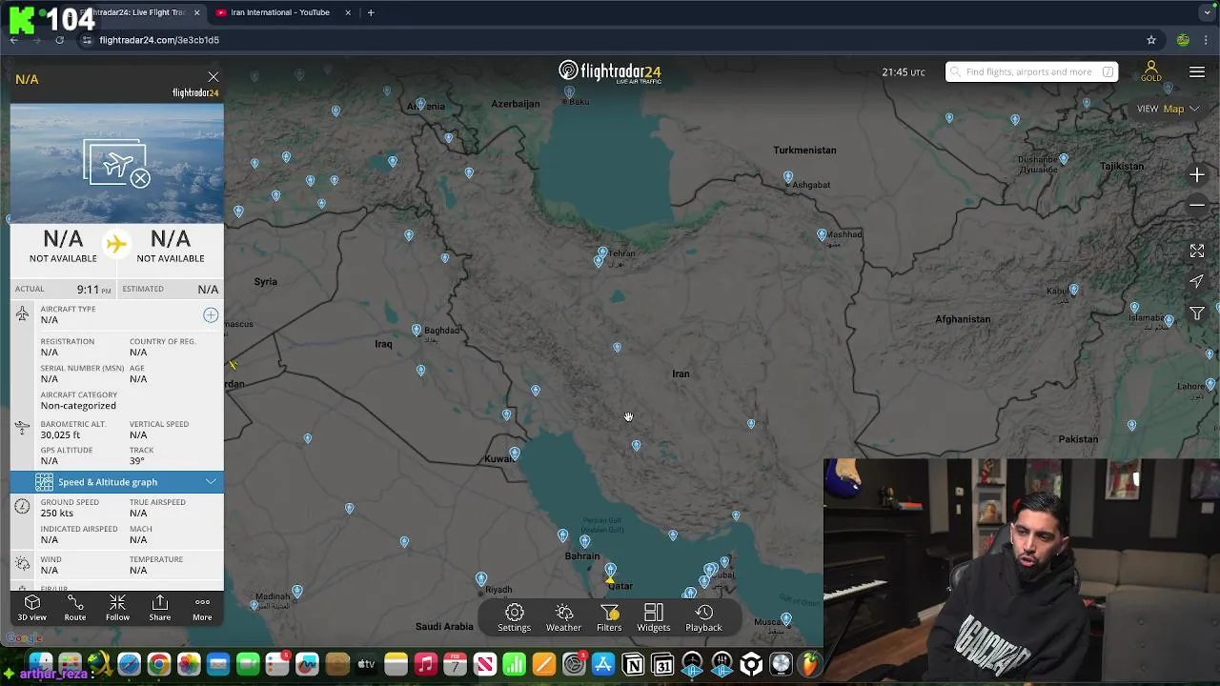The width and height of the screenshot is (1220, 686).
Task: Expand the Speed & Altitude graph
Action: tap(117, 482)
